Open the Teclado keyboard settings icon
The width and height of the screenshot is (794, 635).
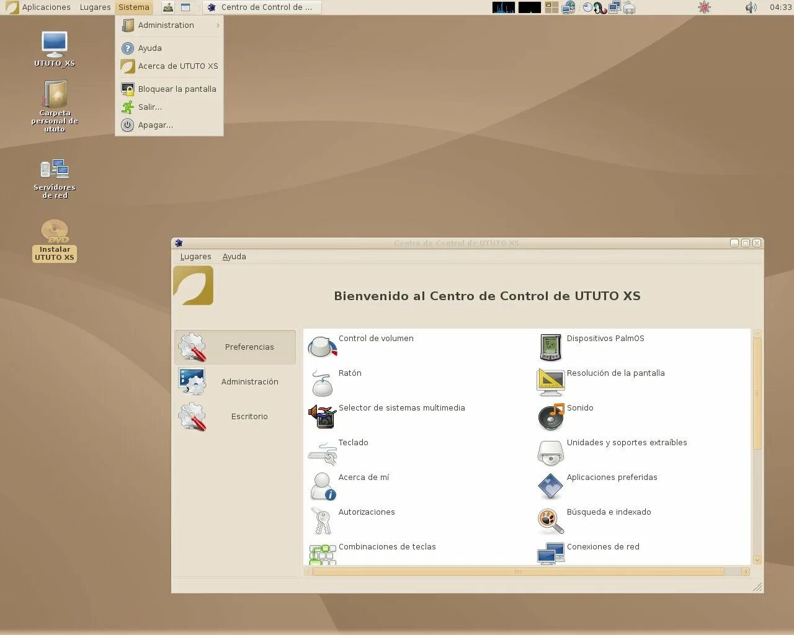pyautogui.click(x=323, y=453)
